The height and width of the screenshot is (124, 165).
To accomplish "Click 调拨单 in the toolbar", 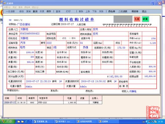I will [135, 11].
